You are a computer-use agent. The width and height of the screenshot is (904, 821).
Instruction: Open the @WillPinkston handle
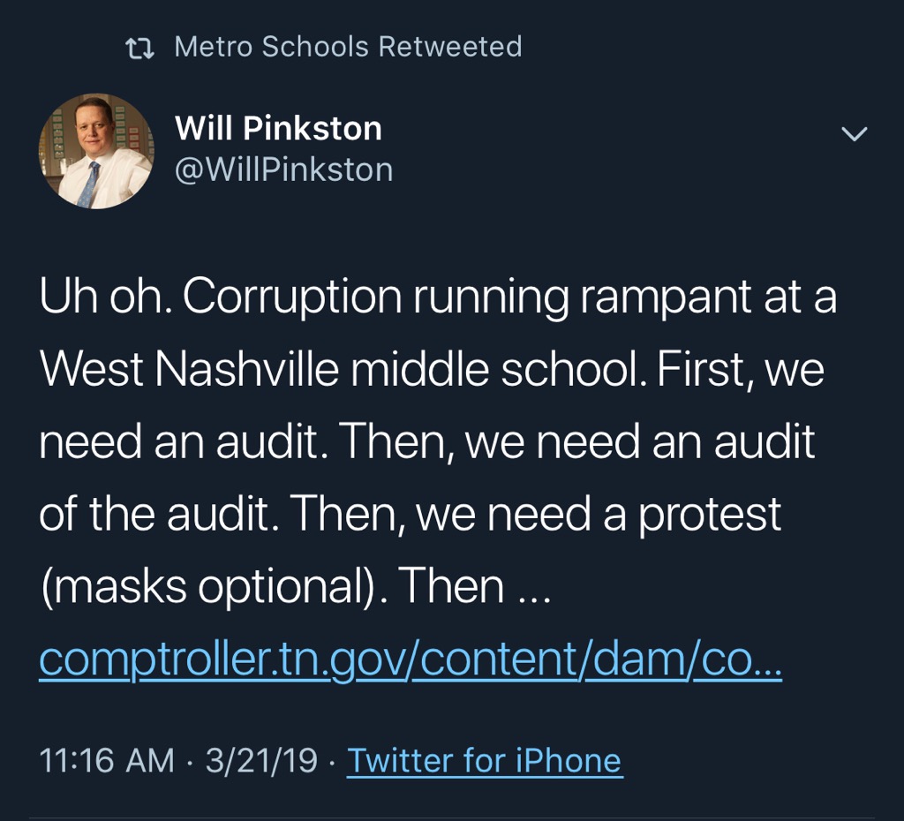point(284,169)
